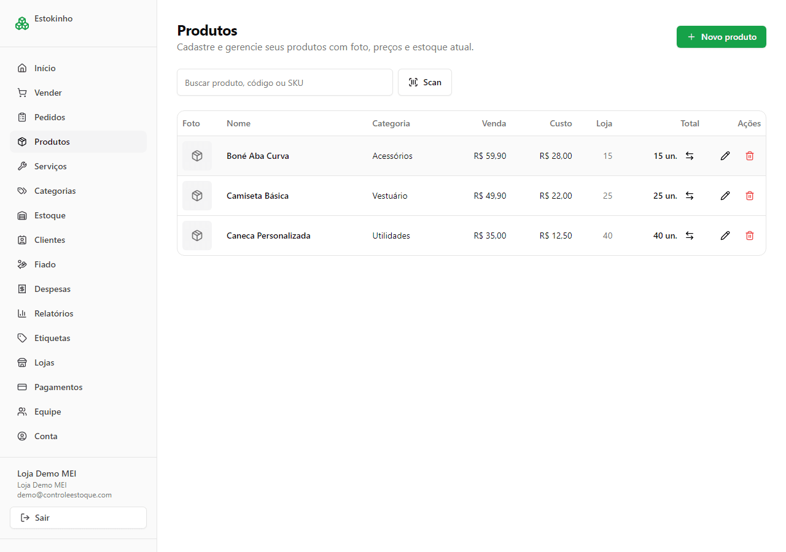Click the demo@controleestoque.com email text
This screenshot has height=552, width=786.
[x=64, y=495]
